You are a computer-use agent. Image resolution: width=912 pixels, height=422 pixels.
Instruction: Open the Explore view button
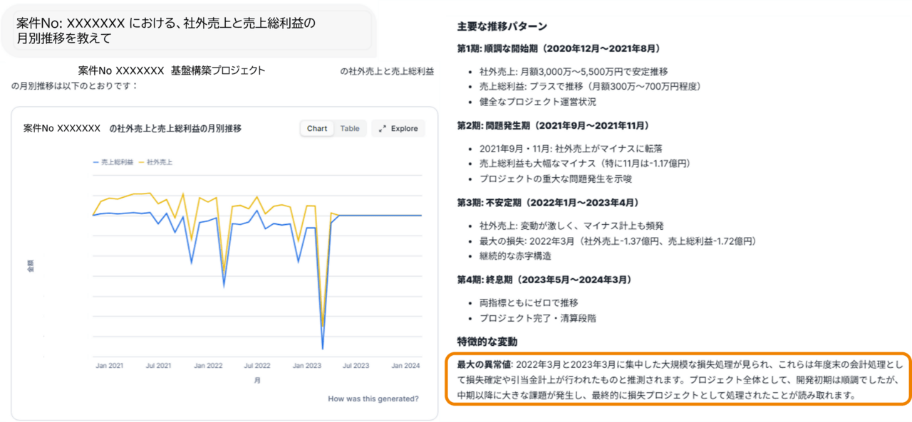coord(398,129)
